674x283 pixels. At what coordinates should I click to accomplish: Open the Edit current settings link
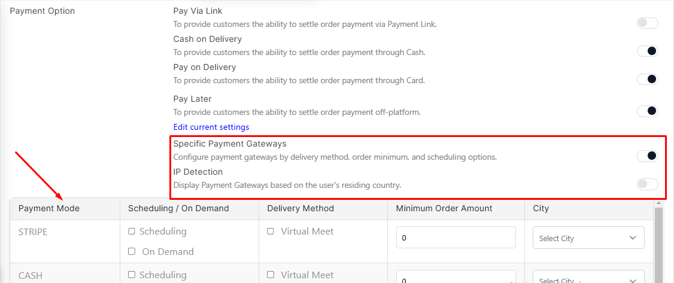point(211,127)
